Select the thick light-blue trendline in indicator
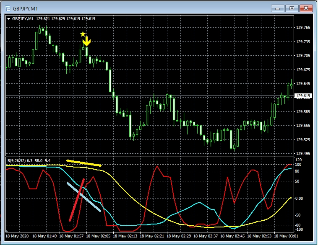The width and height of the screenshot is (318, 245). 84,196
